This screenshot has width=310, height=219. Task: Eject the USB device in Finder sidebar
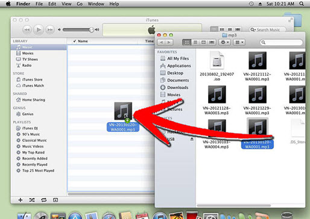192,139
